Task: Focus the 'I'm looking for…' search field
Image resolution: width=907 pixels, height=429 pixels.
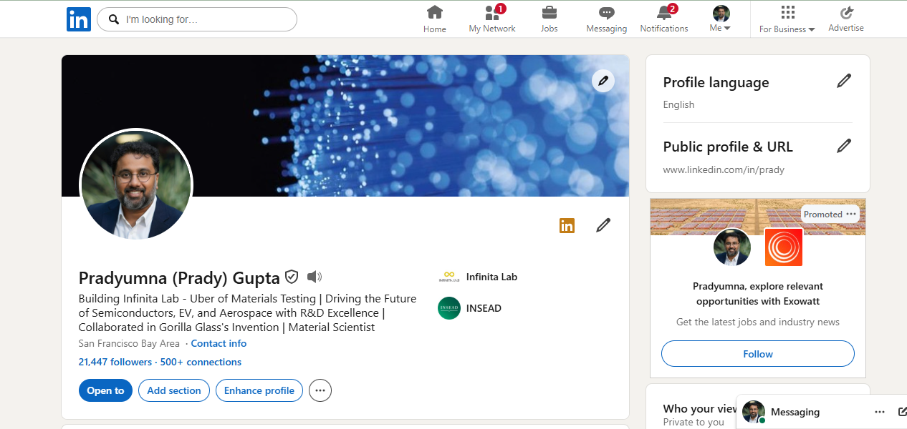Action: pyautogui.click(x=196, y=19)
